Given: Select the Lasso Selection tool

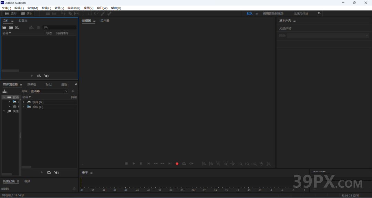Looking at the screenshot, I should coord(96,13).
